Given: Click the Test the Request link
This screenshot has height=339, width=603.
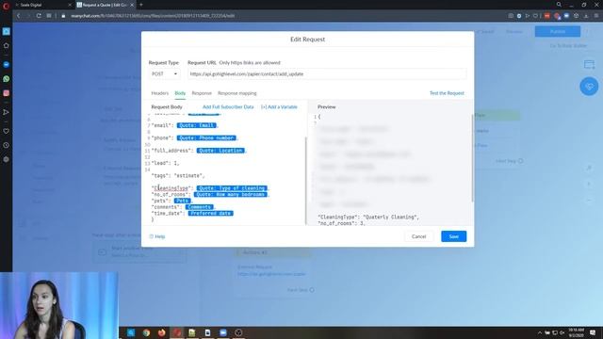Looking at the screenshot, I should coord(447,93).
